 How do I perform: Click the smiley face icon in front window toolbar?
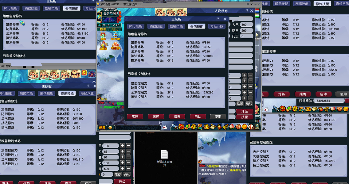[x=245, y=127]
